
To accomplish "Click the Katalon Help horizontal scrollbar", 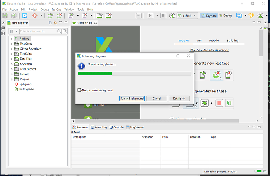I will [157, 121].
